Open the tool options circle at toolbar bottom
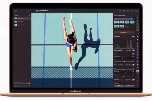The height and width of the screenshot is (101, 152). click(x=138, y=86)
